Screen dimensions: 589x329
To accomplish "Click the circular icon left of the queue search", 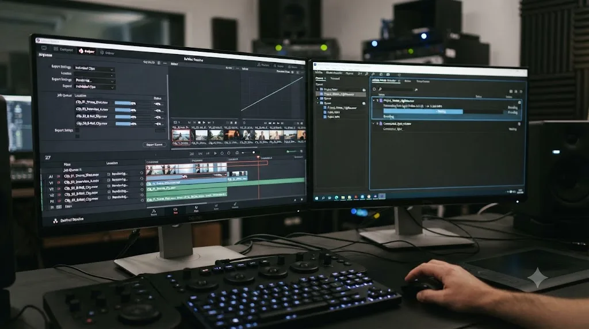I will [374, 89].
